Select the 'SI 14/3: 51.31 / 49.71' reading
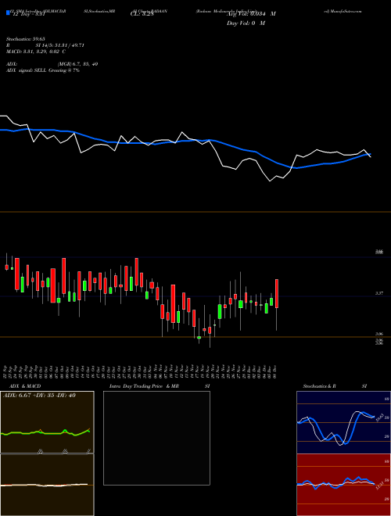The height and width of the screenshot is (516, 391). click(x=60, y=45)
